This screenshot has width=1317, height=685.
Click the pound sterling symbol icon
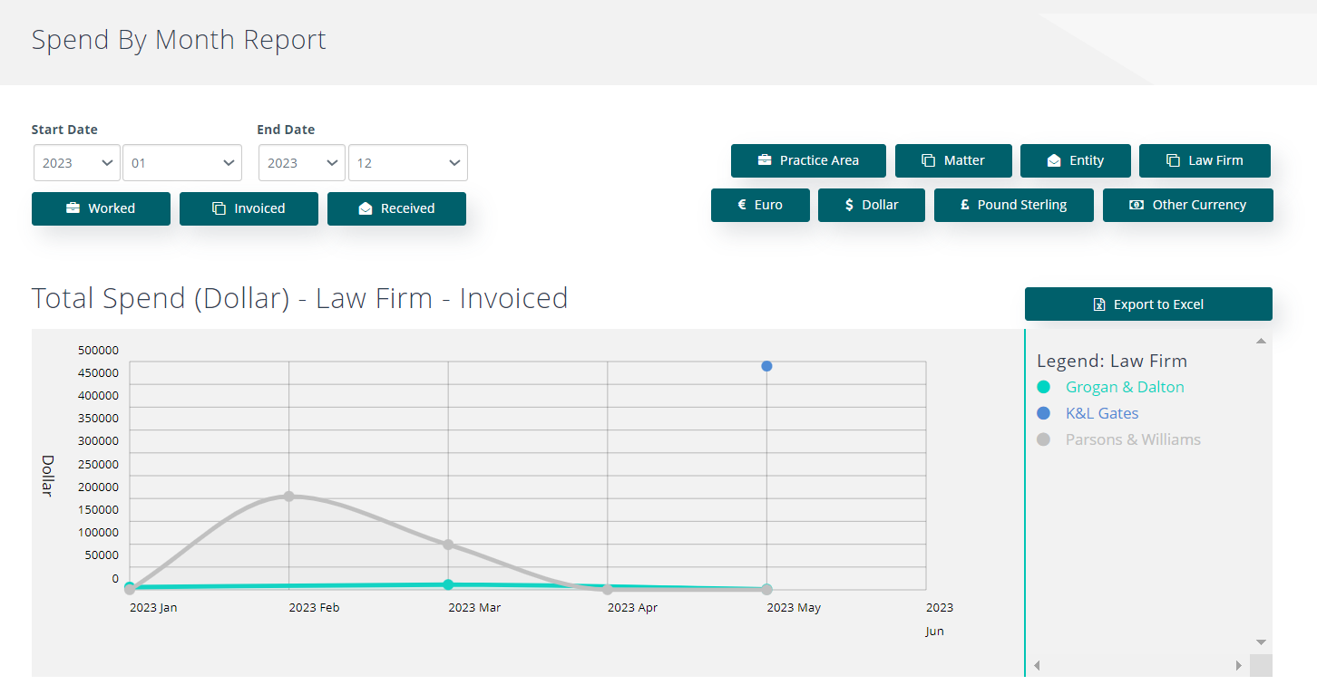[x=965, y=205]
